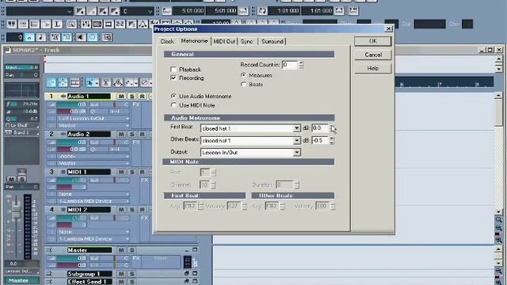Open Audio 1 output Master dropdown

[93, 125]
